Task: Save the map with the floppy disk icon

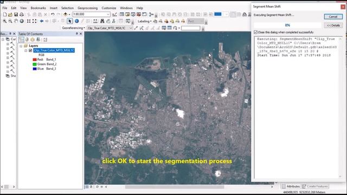Action: coord(16,15)
